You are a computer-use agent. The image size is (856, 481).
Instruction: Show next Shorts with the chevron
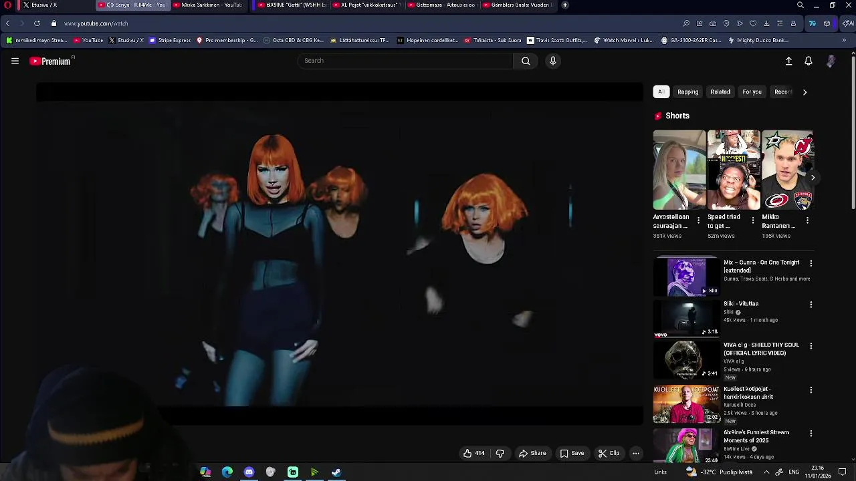click(813, 177)
